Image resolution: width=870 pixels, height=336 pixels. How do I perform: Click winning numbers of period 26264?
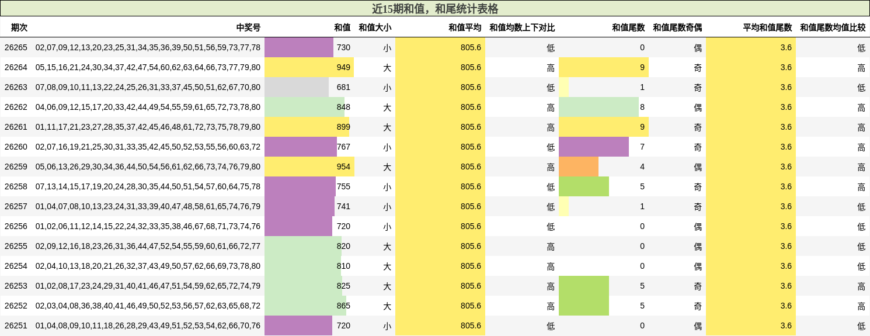pos(148,67)
